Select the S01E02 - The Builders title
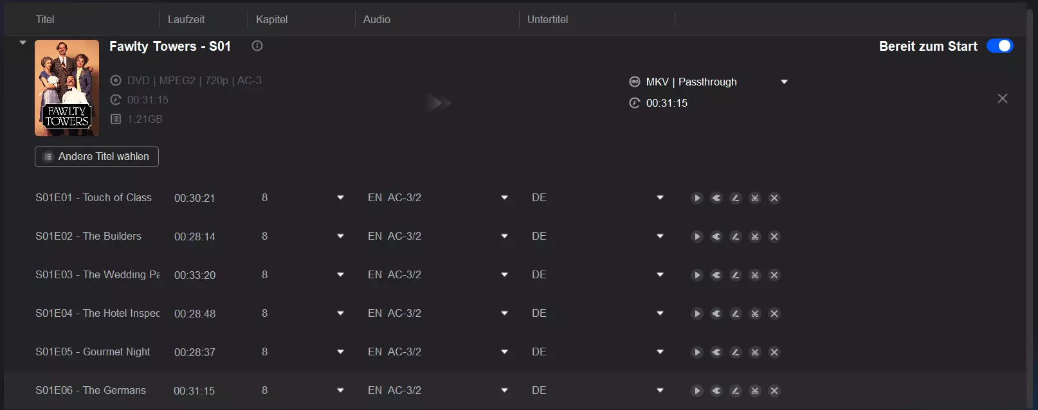 pyautogui.click(x=89, y=236)
